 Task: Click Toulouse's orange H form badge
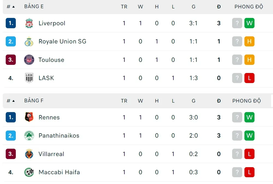click(x=249, y=60)
